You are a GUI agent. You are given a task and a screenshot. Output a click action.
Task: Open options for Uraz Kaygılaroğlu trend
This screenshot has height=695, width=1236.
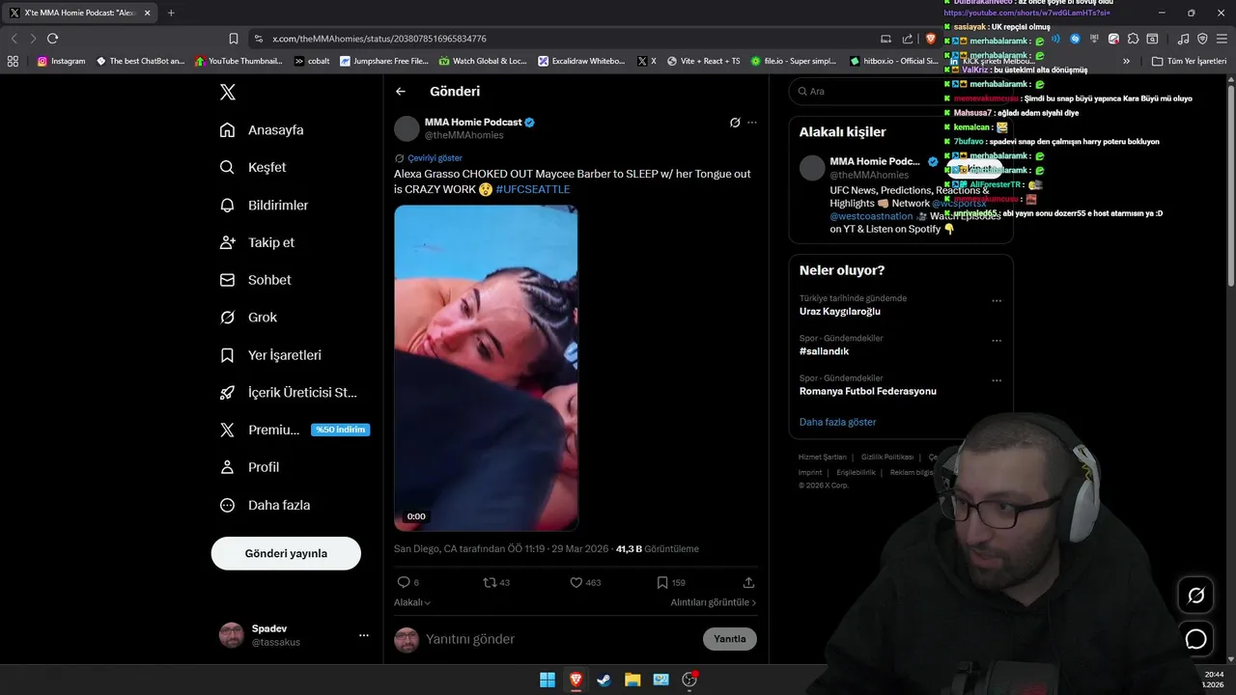(x=997, y=301)
